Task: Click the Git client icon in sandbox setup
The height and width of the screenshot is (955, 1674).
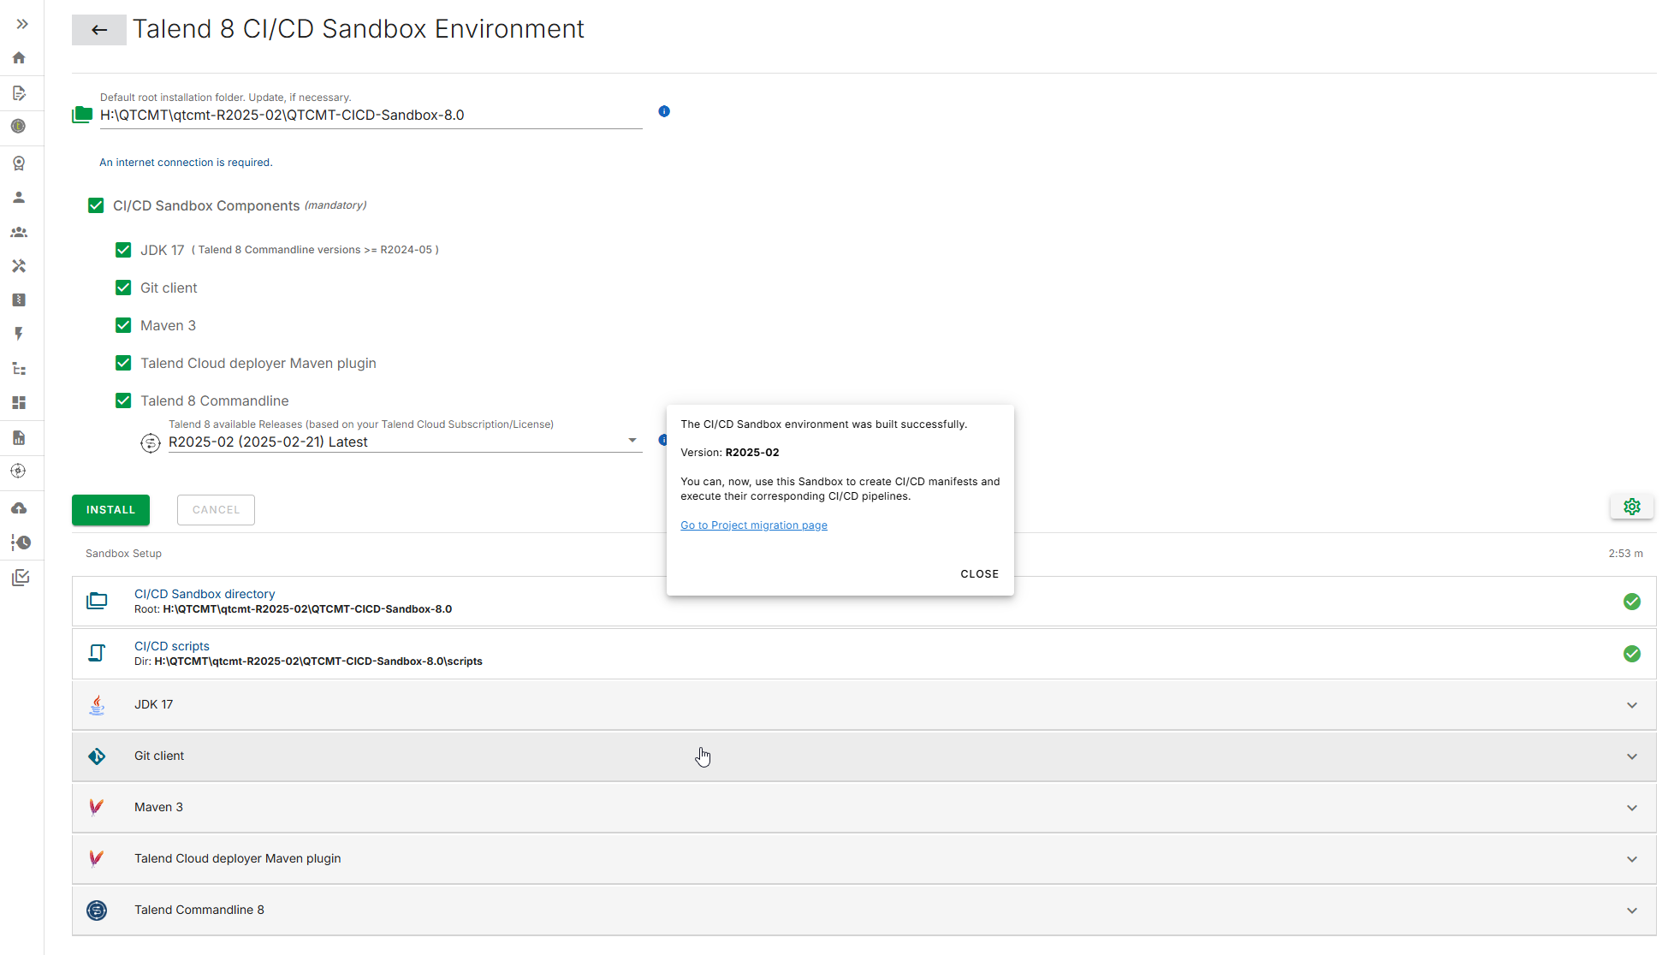Action: (98, 756)
